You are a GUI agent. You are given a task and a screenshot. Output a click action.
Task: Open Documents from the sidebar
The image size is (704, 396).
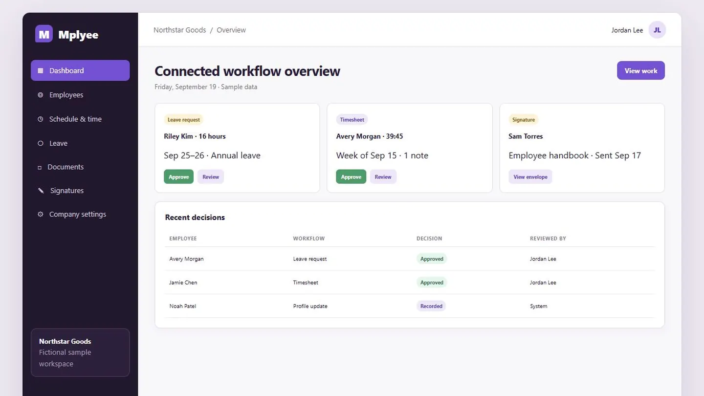pos(80,167)
